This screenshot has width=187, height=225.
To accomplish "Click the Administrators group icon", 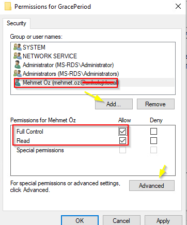I will click(18, 74).
